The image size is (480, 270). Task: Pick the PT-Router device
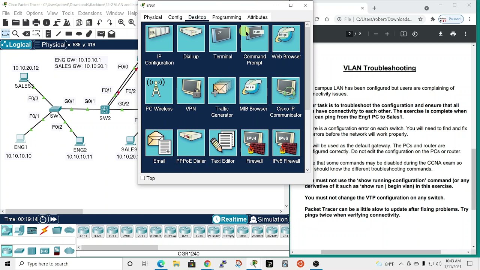coord(214,232)
